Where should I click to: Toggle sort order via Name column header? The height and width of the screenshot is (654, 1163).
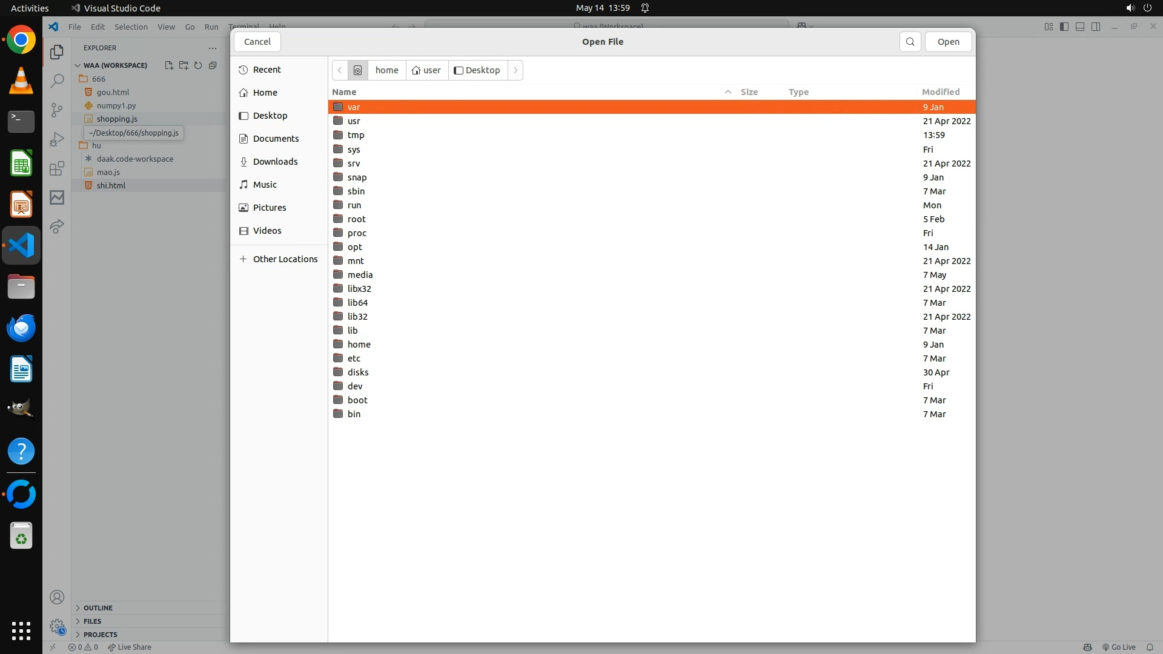pos(344,92)
